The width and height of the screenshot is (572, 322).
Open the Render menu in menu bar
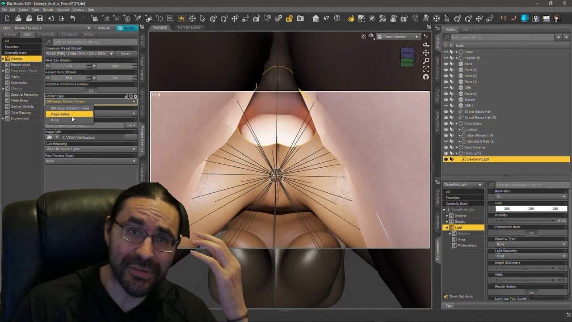click(48, 9)
